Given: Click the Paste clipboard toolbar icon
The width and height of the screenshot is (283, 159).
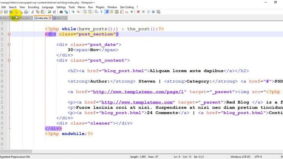Looking at the screenshot, I should pos(42,12).
